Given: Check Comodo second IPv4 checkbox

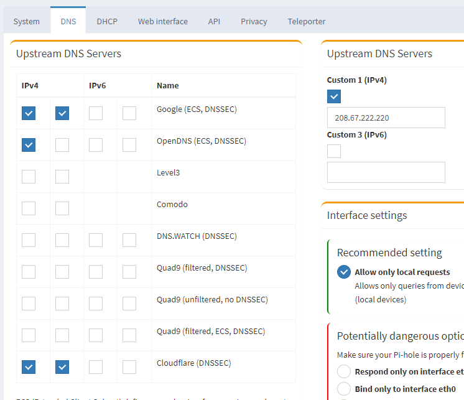Looking at the screenshot, I should (x=62, y=208).
